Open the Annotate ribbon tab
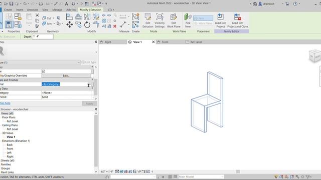The image size is (321, 180). tap(32, 10)
